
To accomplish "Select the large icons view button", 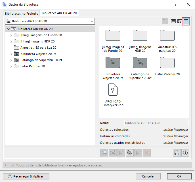I will pyautogui.click(x=186, y=21).
